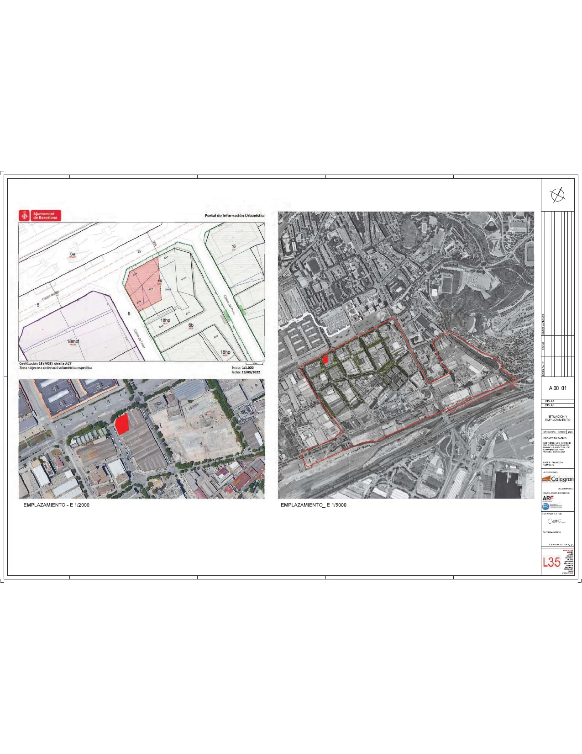Select 'Zona subjecte a ordenació volumètrica específica' line
This screenshot has height=754, width=582.
coord(55,367)
